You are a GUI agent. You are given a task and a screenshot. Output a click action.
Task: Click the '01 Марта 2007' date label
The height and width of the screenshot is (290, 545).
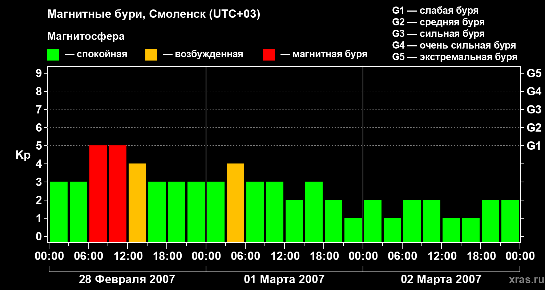284,279
